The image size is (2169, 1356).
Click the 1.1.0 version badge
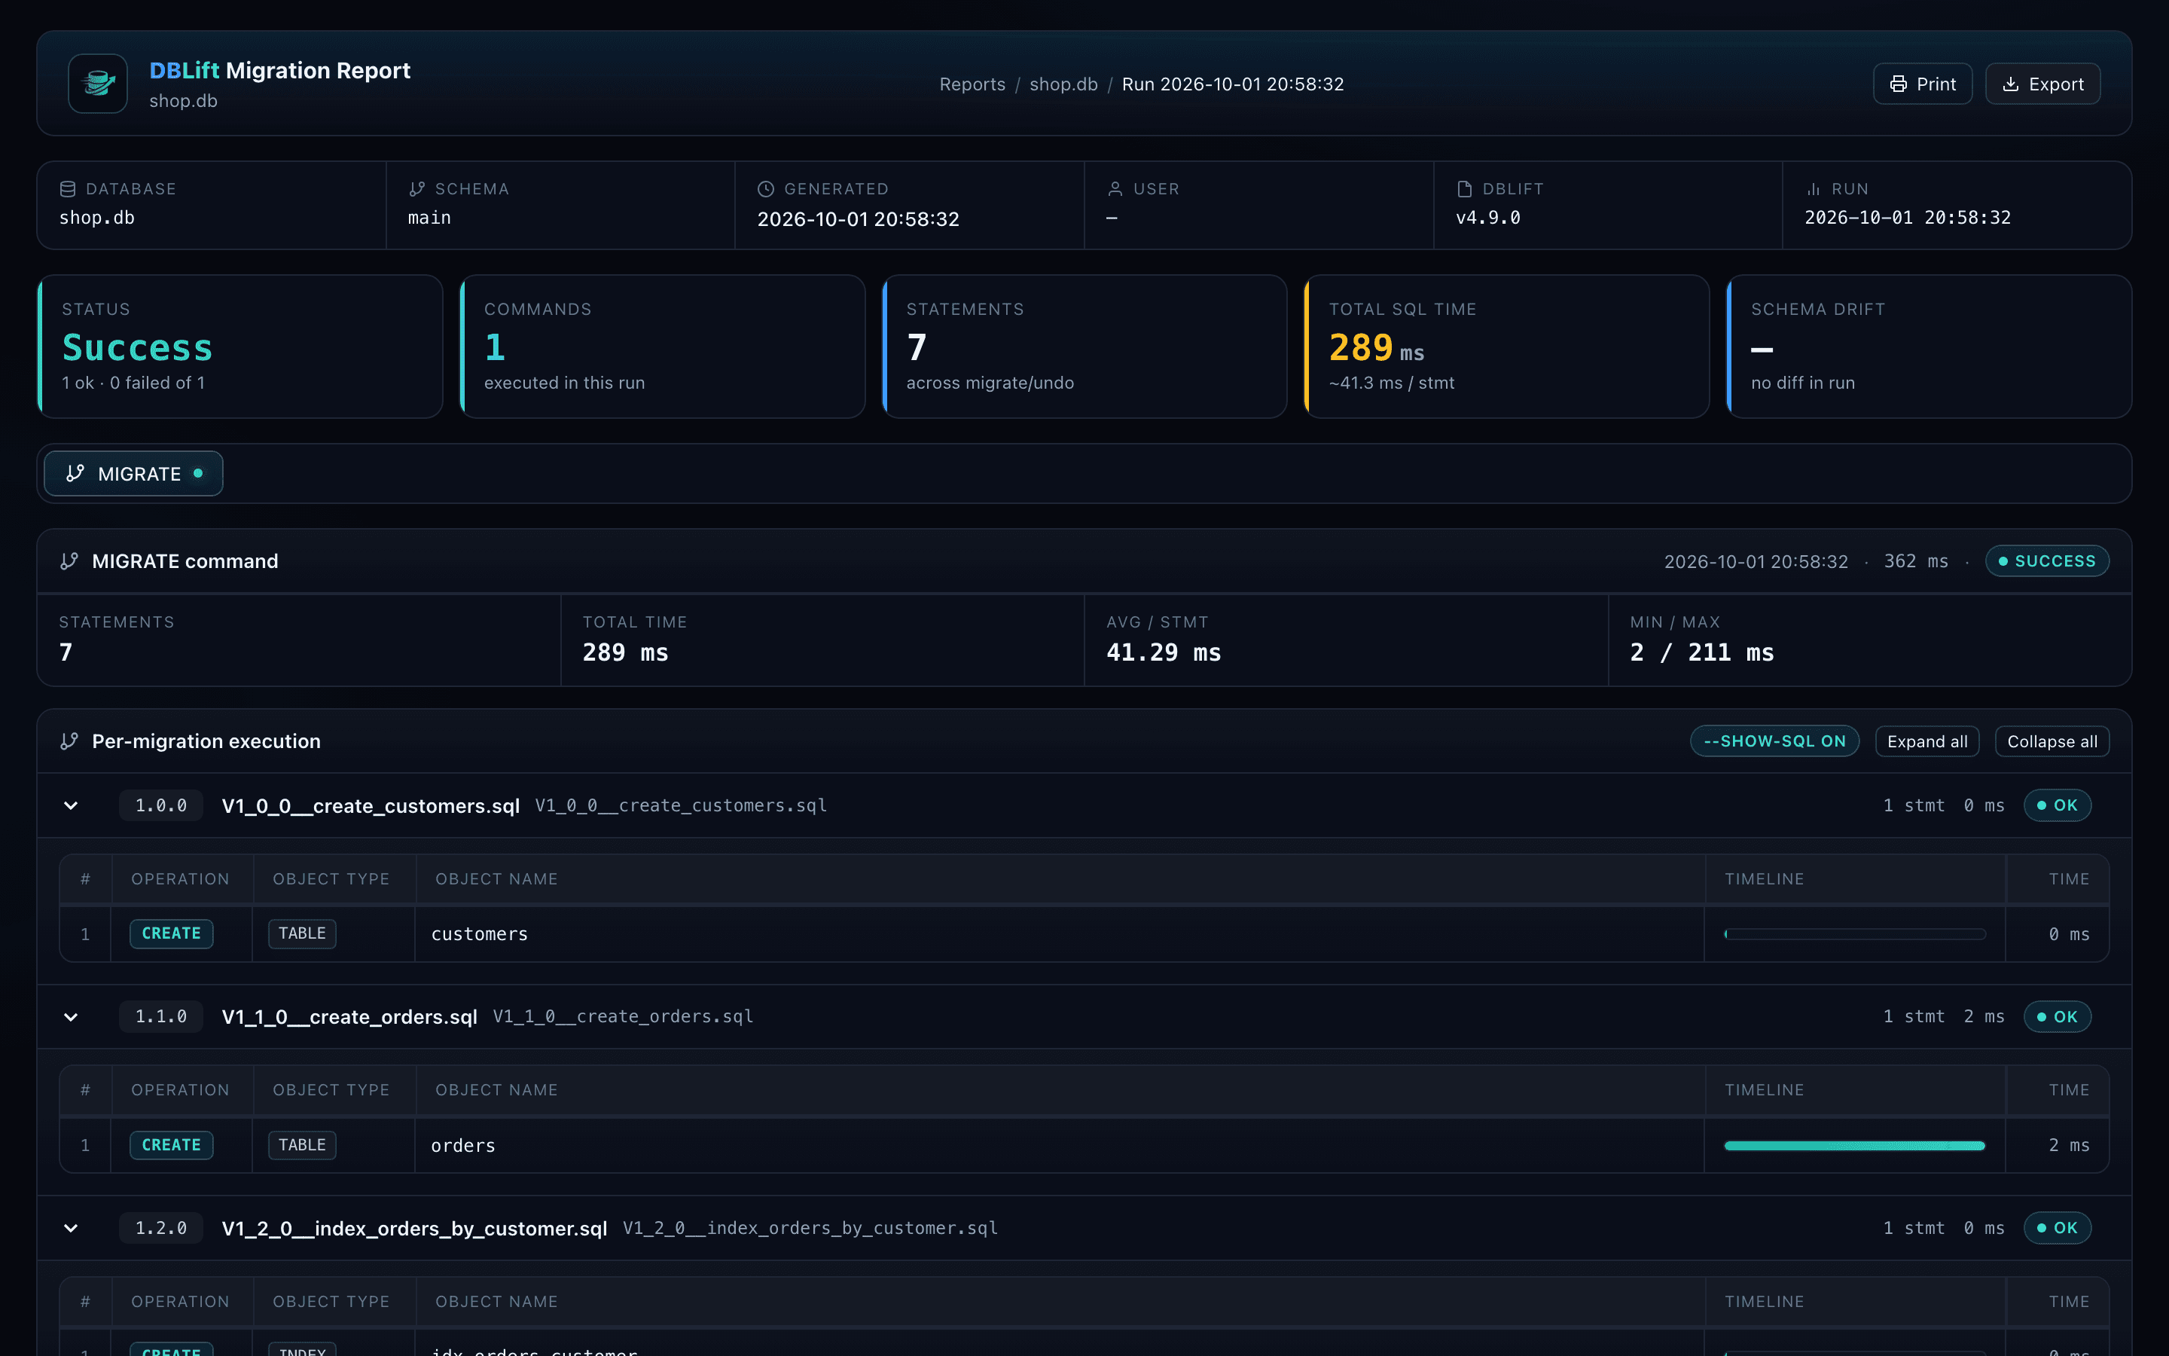[x=161, y=1017]
